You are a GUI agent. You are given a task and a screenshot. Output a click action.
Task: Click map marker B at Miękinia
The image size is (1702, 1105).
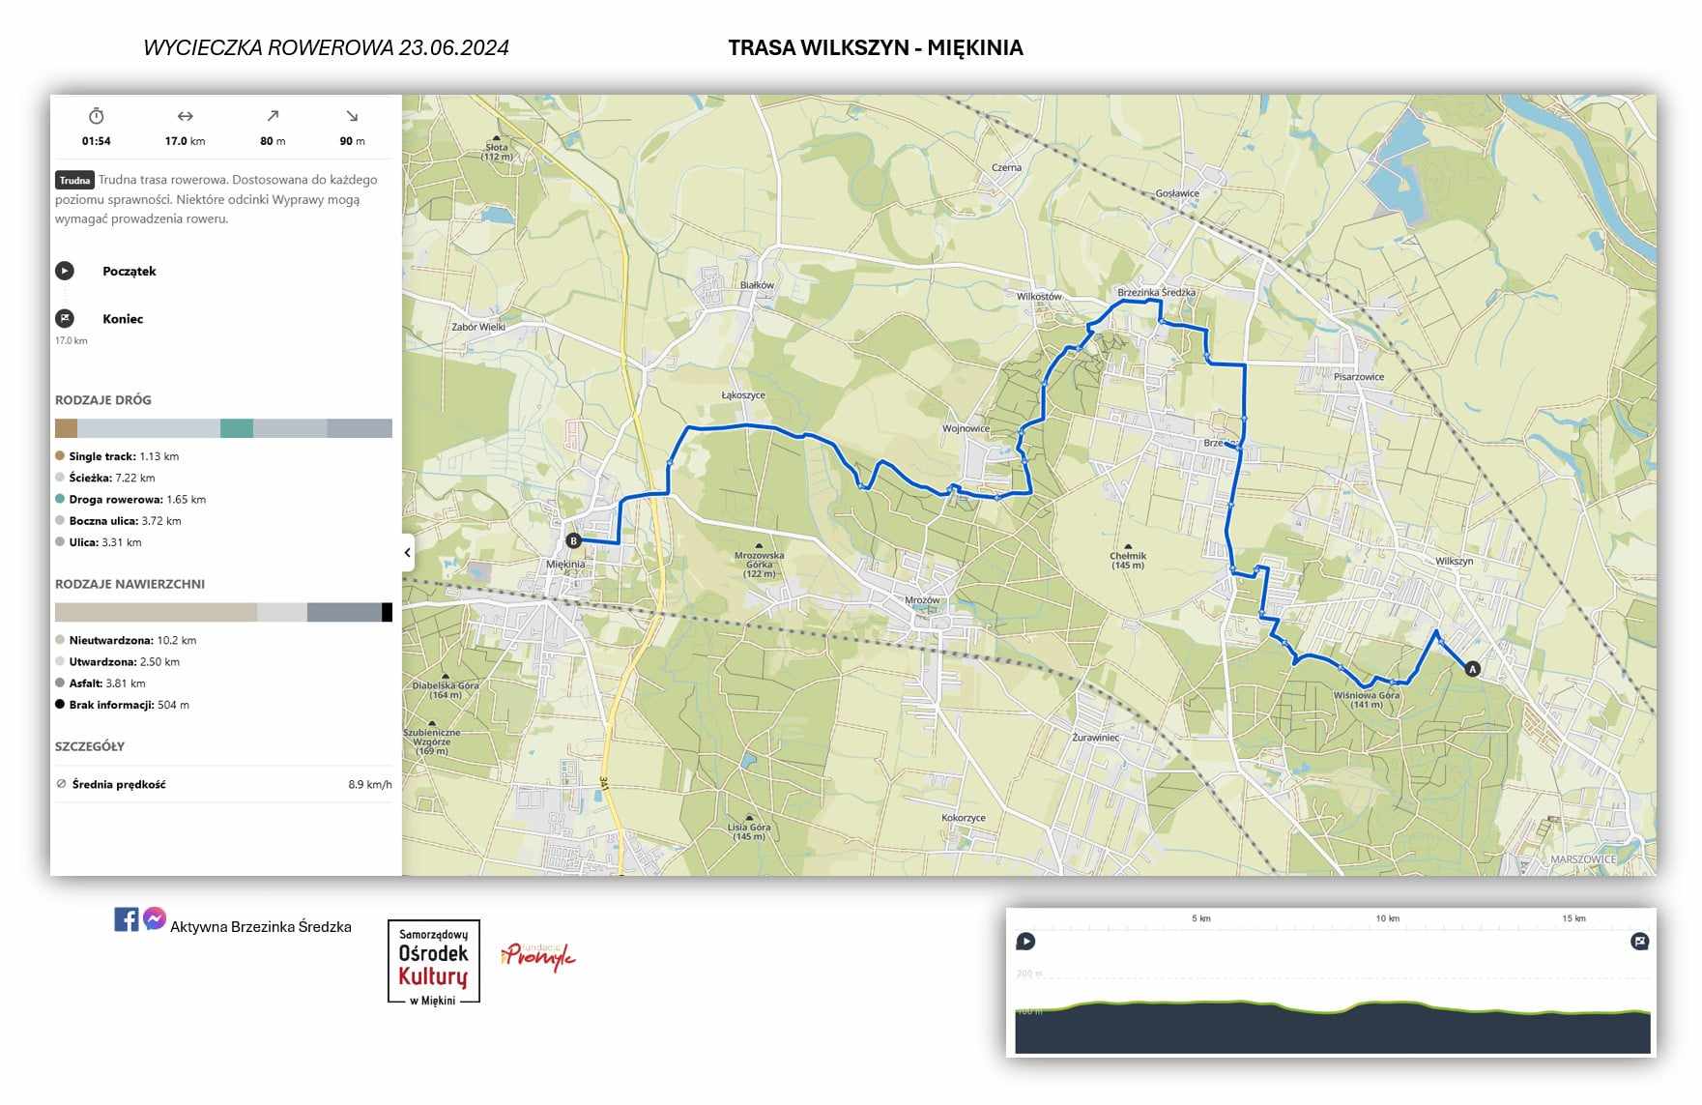point(573,541)
